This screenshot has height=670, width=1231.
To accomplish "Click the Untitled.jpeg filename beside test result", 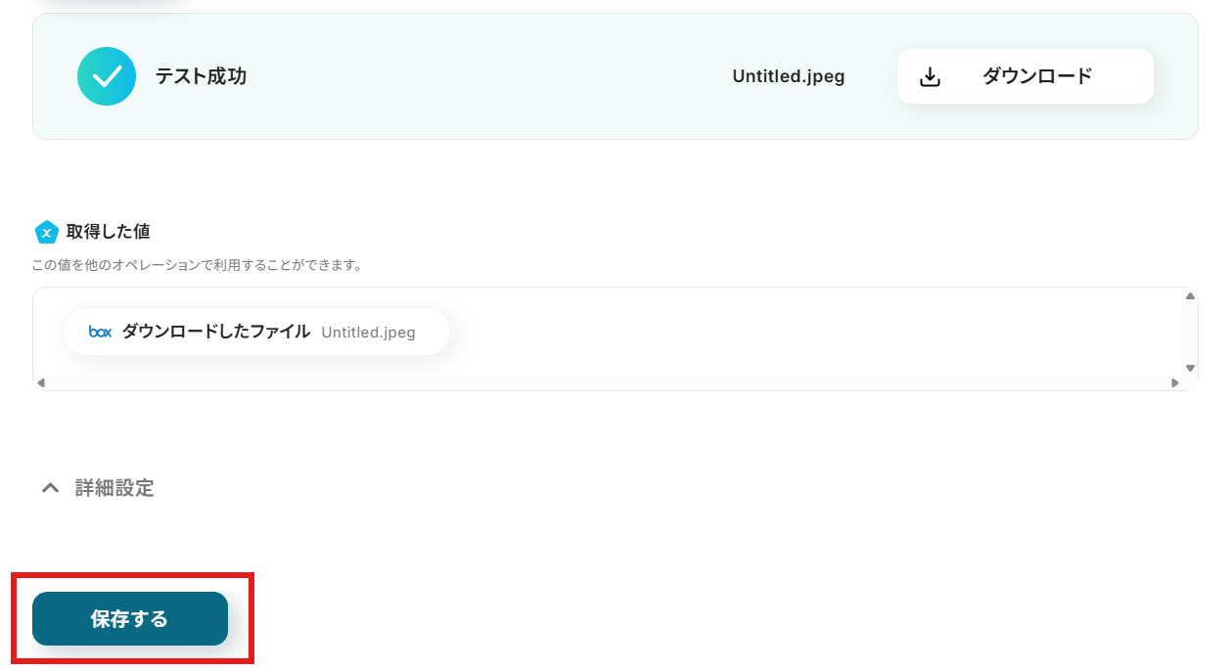I will [x=788, y=76].
